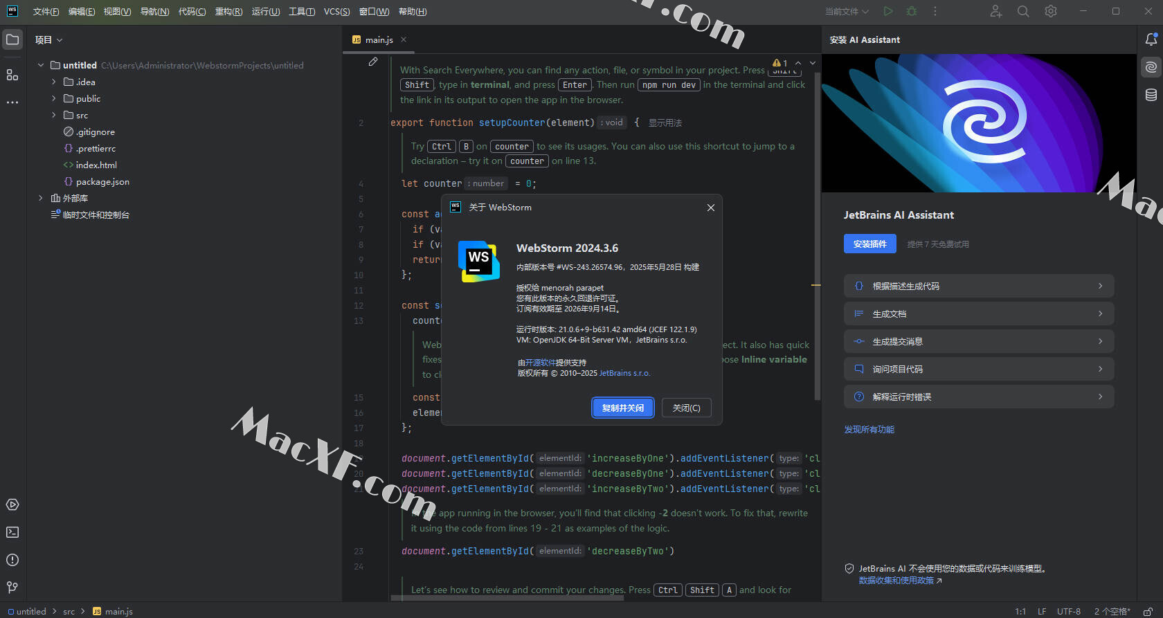
Task: Click the pencil reader mode icon in editor
Action: [x=373, y=62]
